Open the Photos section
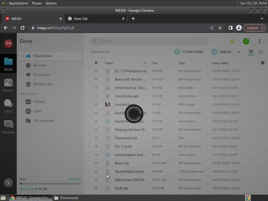The width and height of the screenshot is (268, 201). [x=8, y=85]
